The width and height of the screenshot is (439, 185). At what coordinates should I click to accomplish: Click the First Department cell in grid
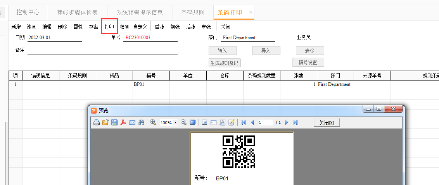pos(335,84)
